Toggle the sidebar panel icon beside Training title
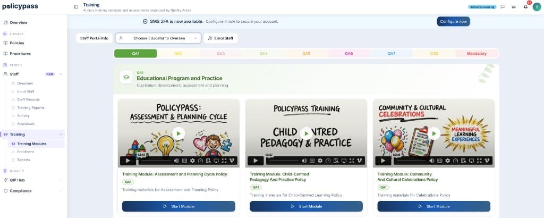The image size is (544, 218). point(76,7)
